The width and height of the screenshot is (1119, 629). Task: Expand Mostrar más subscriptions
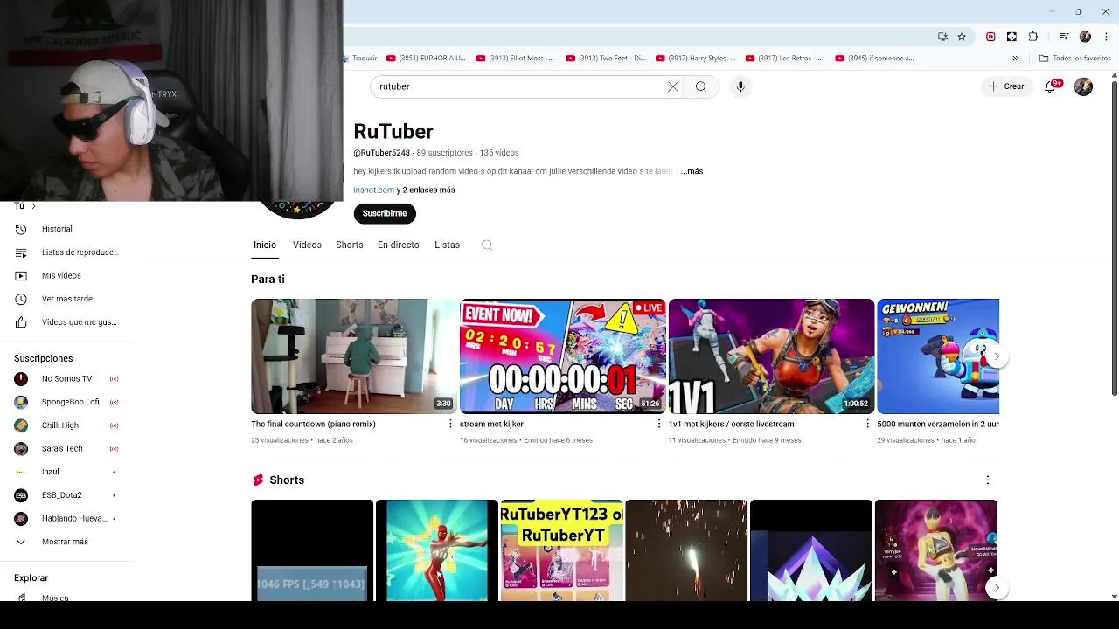66,542
